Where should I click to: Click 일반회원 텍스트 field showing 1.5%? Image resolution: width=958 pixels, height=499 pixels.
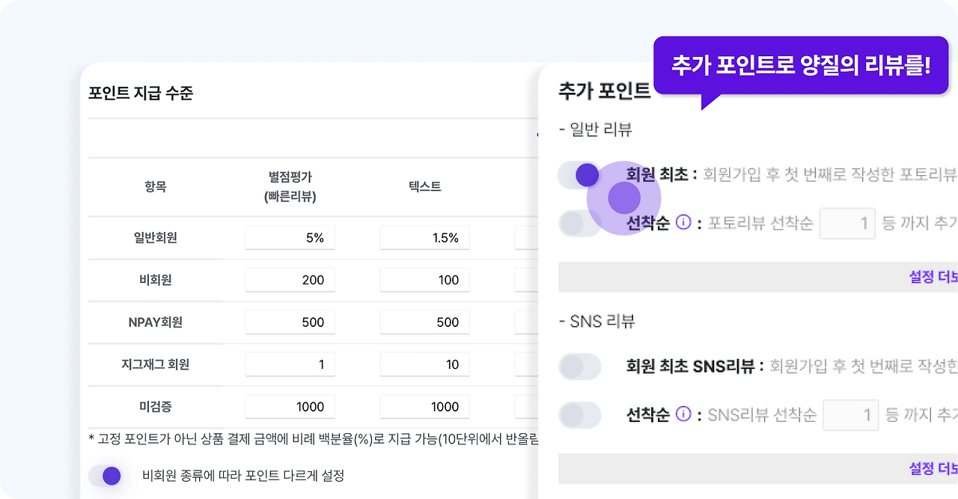coord(425,238)
